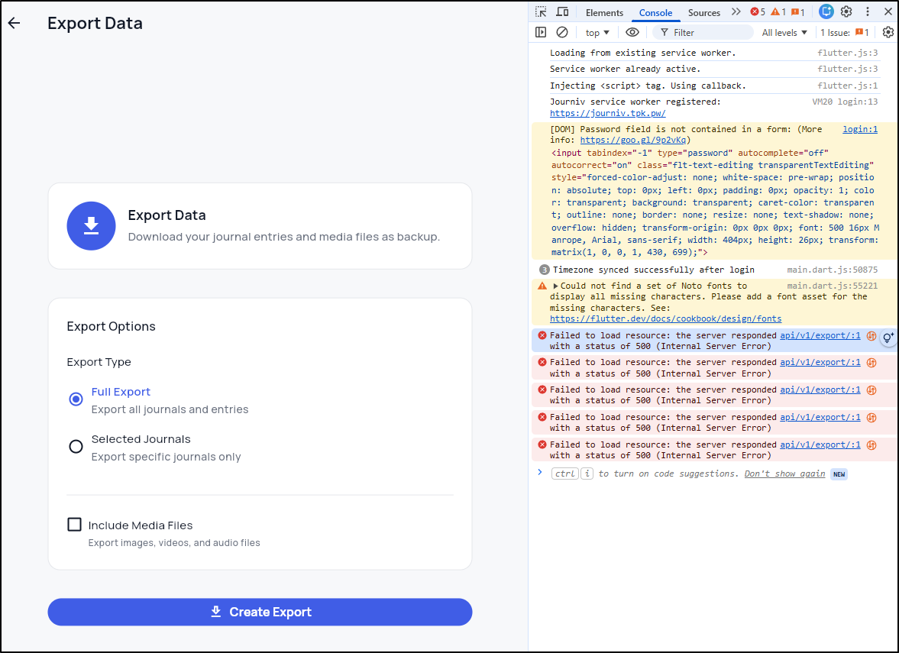Toggle the device toolbar icon
Image resolution: width=899 pixels, height=653 pixels.
tap(562, 12)
